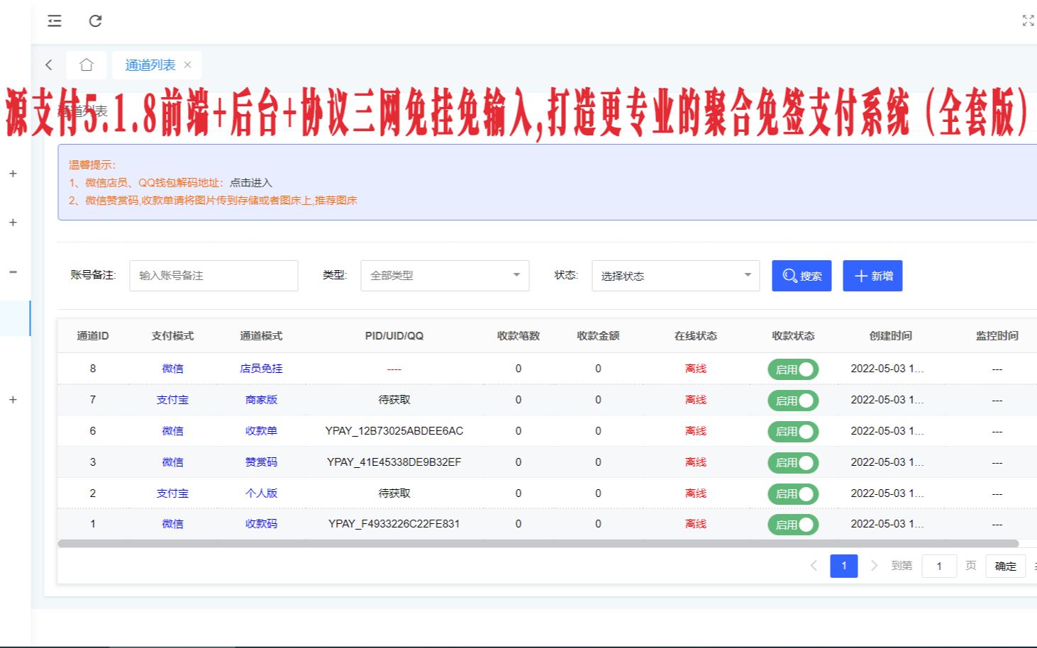Collapse the sidebar menu icon
This screenshot has width=1037, height=648.
[x=55, y=21]
